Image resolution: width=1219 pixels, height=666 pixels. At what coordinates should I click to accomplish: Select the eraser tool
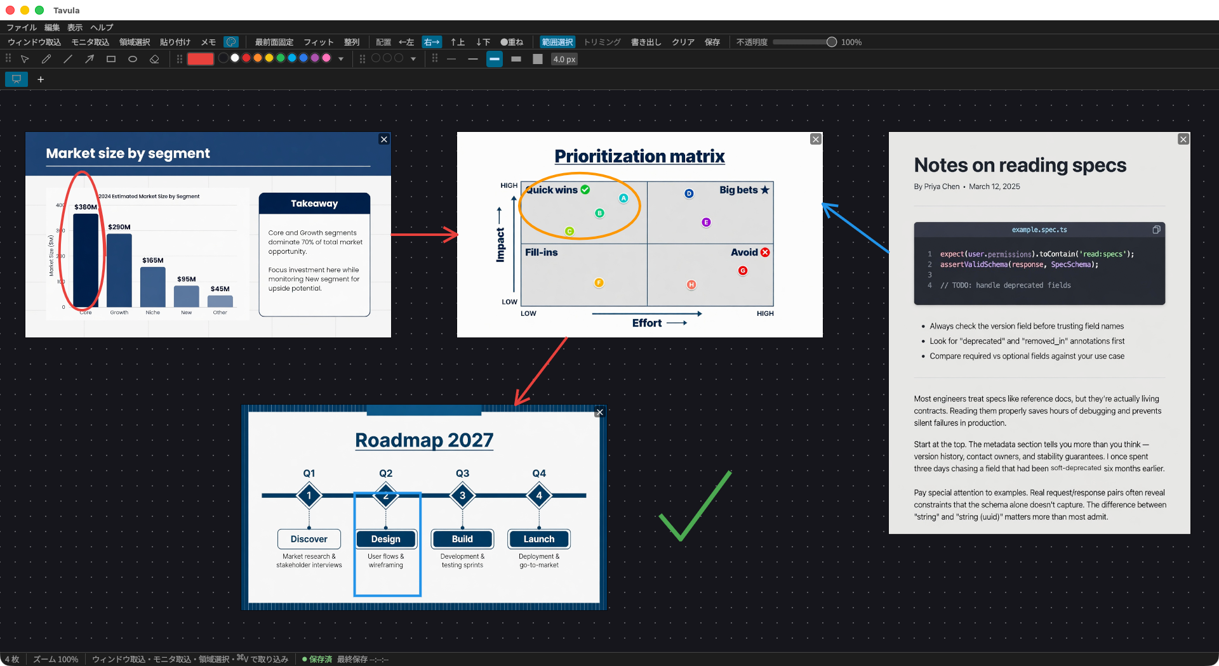(x=154, y=59)
